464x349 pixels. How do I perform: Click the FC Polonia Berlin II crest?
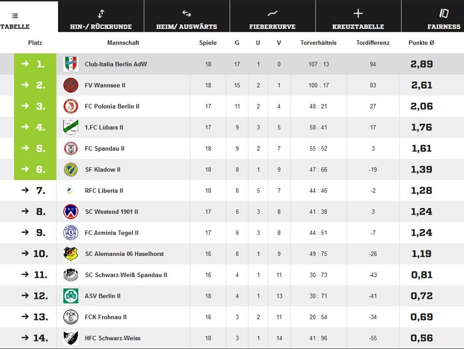pyautogui.click(x=71, y=106)
